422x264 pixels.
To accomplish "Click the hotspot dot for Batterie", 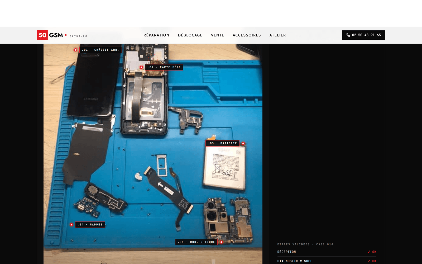I will 243,143.
